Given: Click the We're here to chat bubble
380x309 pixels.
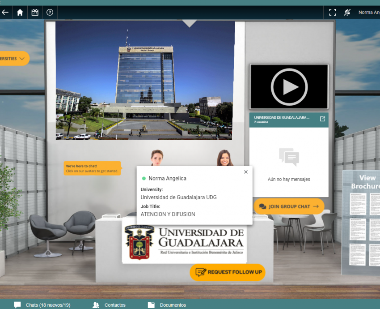Looking at the screenshot, I should [93, 168].
